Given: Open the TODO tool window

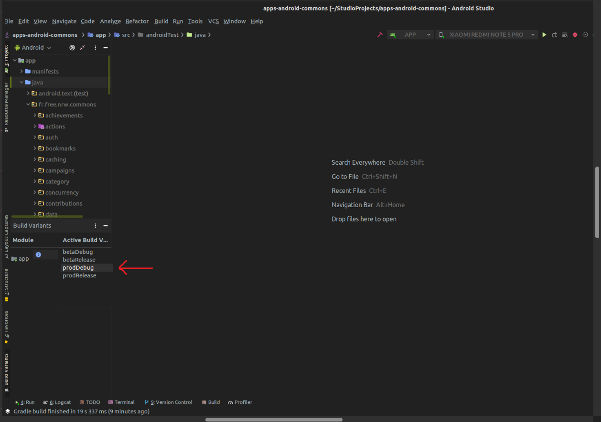Looking at the screenshot, I should pyautogui.click(x=89, y=402).
